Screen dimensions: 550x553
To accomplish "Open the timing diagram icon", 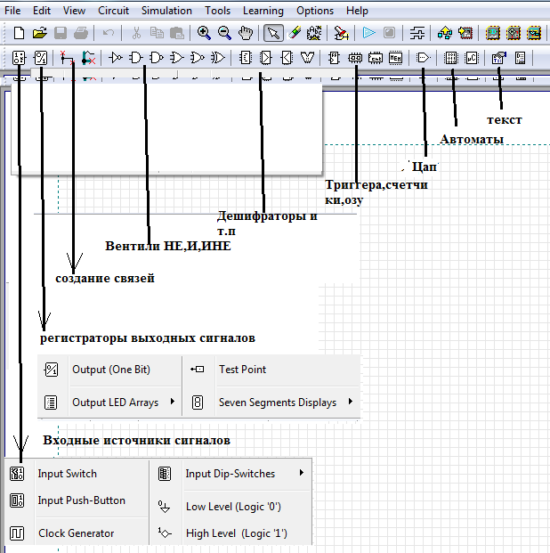I will pos(417,33).
